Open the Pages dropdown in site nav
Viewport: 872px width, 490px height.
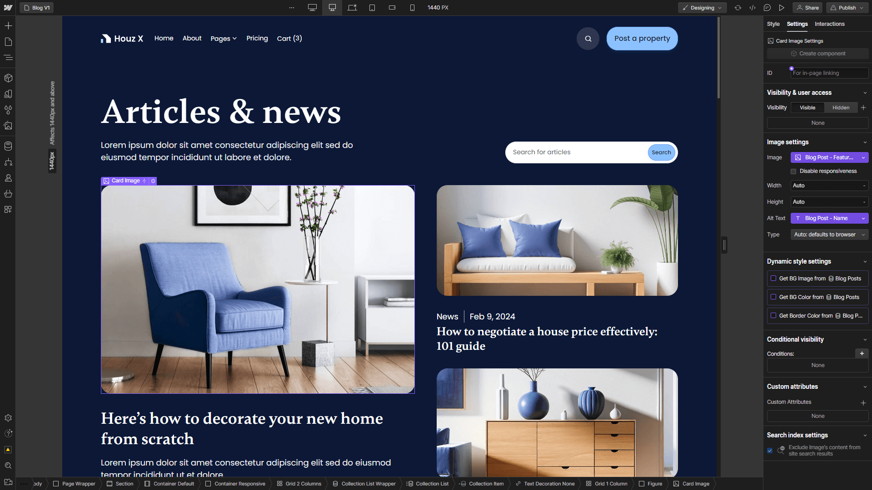point(224,39)
